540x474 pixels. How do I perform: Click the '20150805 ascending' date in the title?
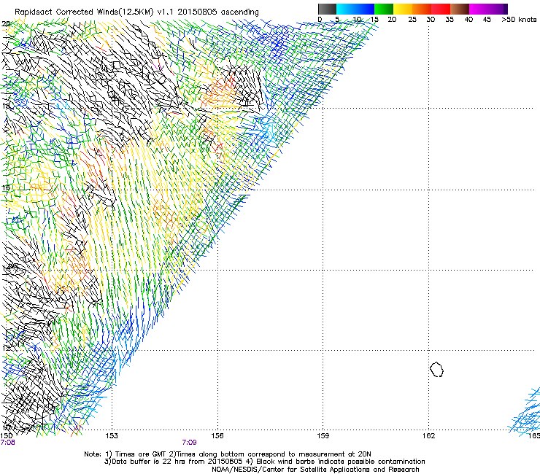218,12
